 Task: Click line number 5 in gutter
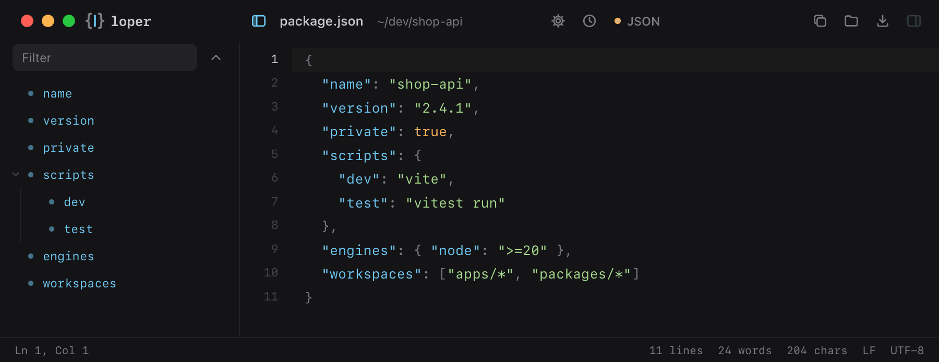274,154
